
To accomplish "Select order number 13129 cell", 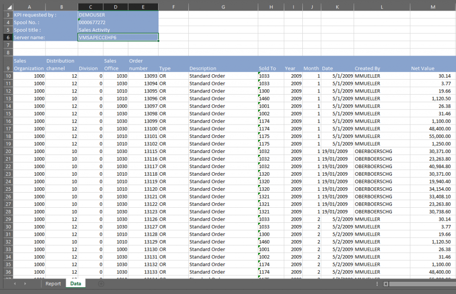I will click(143, 242).
